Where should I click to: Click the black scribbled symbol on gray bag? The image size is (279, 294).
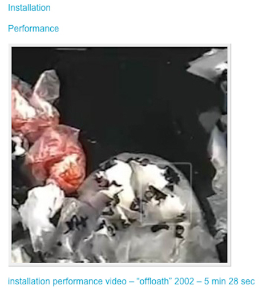click(x=76, y=224)
